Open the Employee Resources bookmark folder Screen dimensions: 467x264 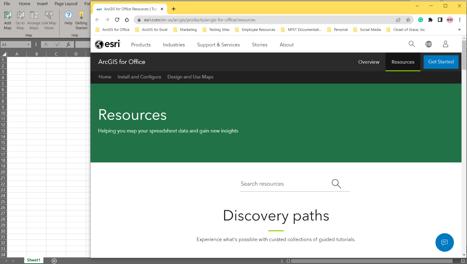[x=255, y=30]
